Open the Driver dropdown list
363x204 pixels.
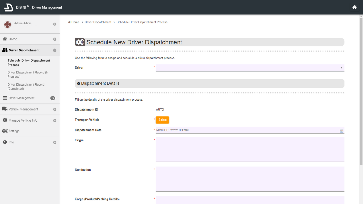(250, 68)
